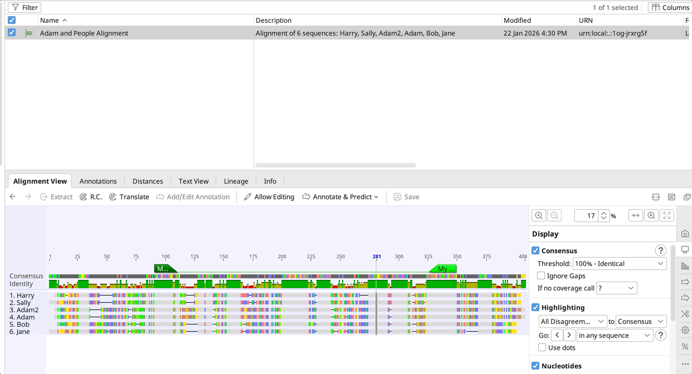Click the zoom to selection icon
Screen dimensions: 692x374
point(651,216)
